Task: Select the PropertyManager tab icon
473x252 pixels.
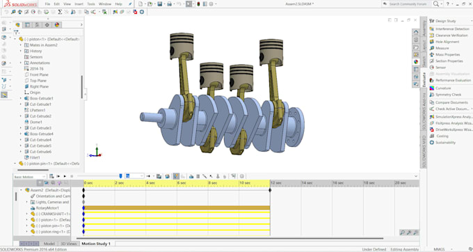Action: point(27,25)
